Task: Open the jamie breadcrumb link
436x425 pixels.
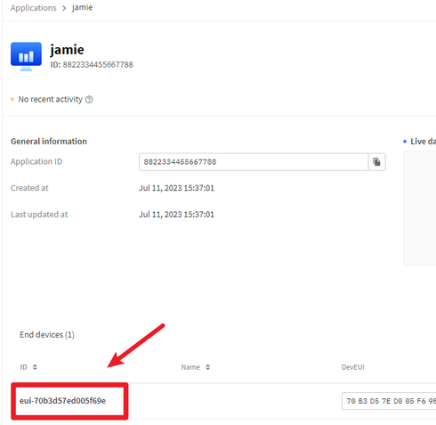Action: 82,7
